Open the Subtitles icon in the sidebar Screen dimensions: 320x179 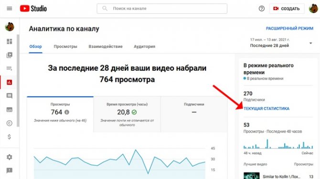tap(10, 110)
